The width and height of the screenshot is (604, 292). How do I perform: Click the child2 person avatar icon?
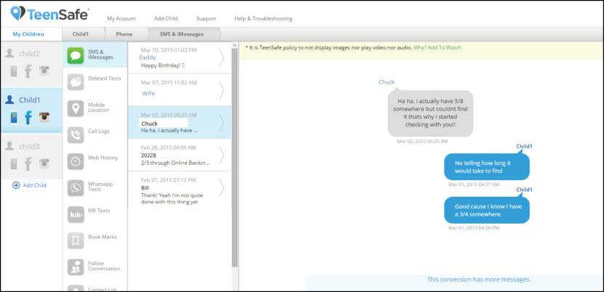tap(9, 53)
